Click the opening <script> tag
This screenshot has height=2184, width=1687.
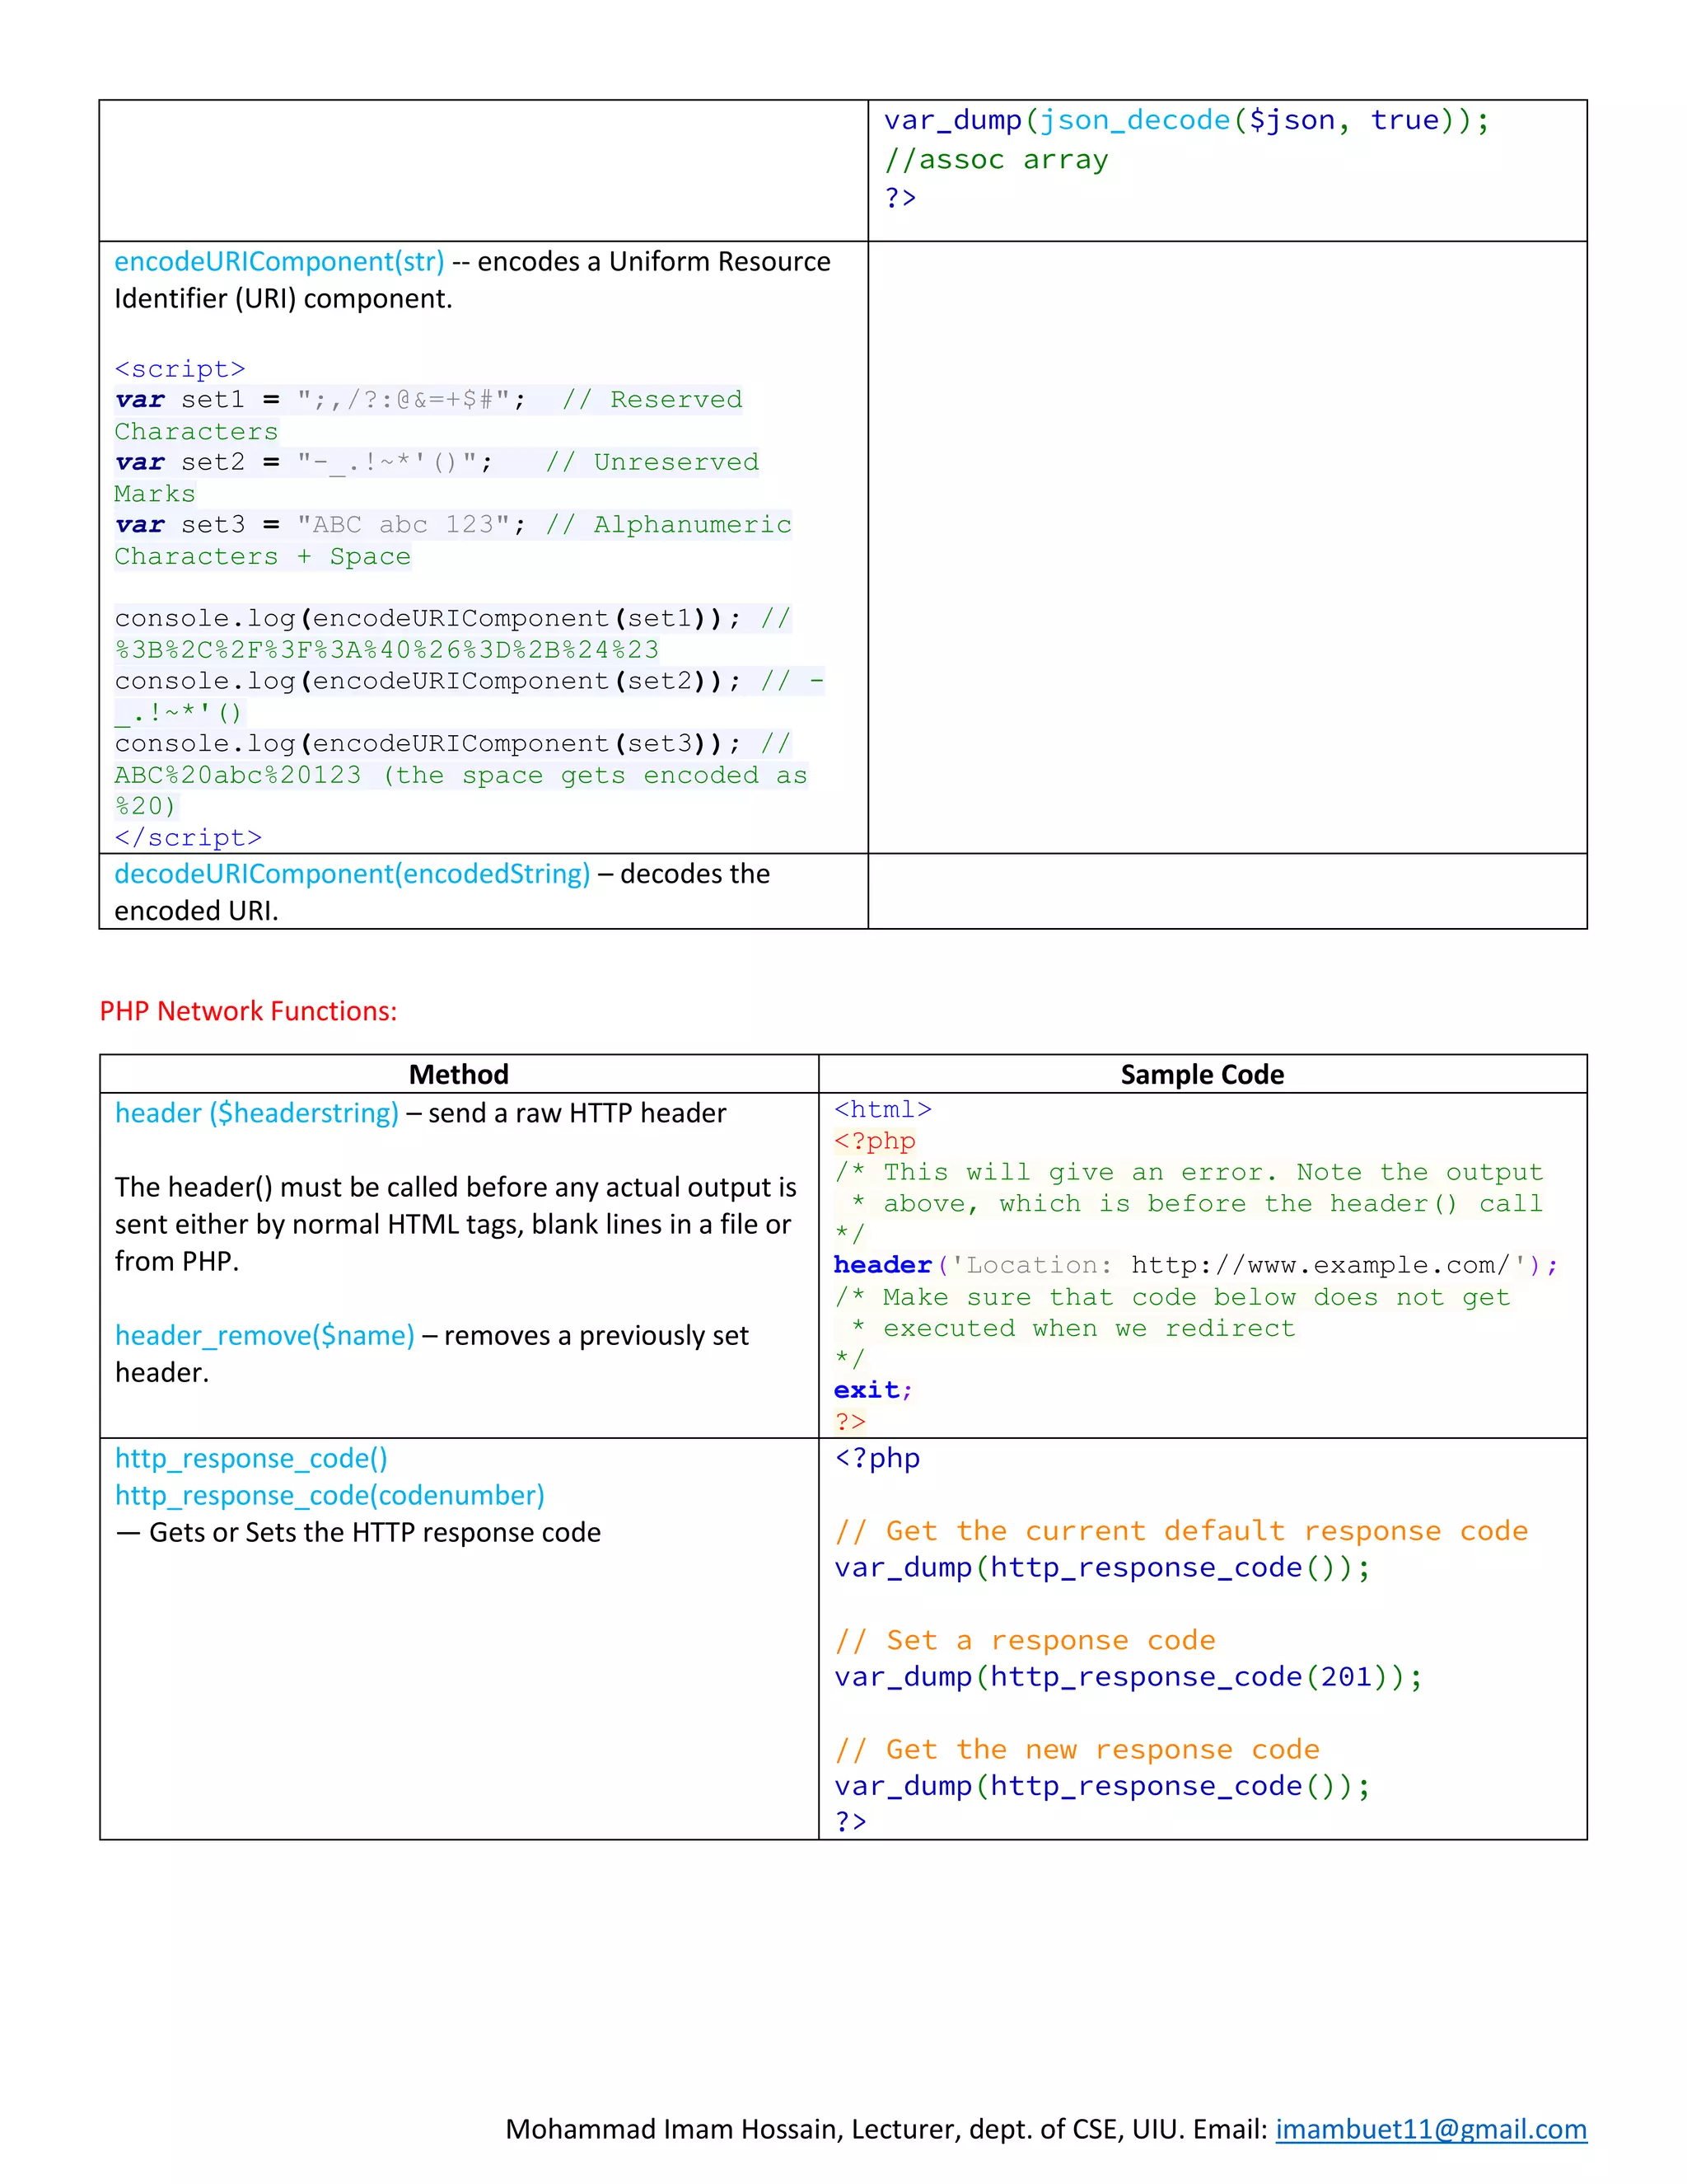[x=180, y=369]
